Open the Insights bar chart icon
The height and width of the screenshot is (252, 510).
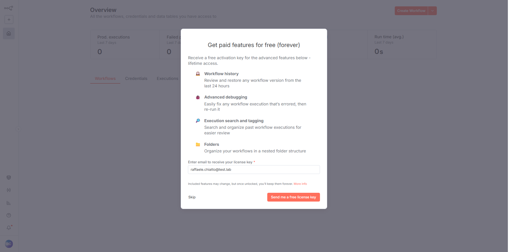pos(9,203)
